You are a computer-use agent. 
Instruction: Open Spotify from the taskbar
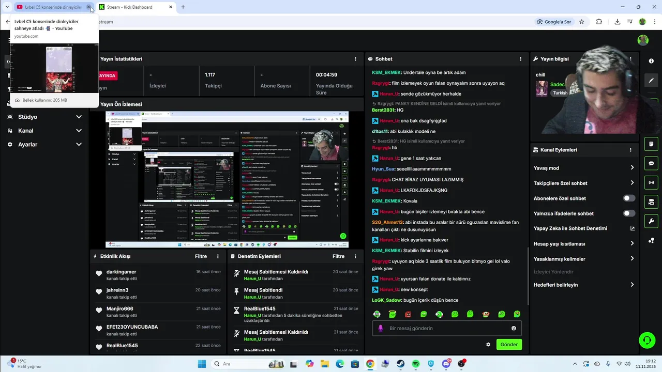point(416,364)
